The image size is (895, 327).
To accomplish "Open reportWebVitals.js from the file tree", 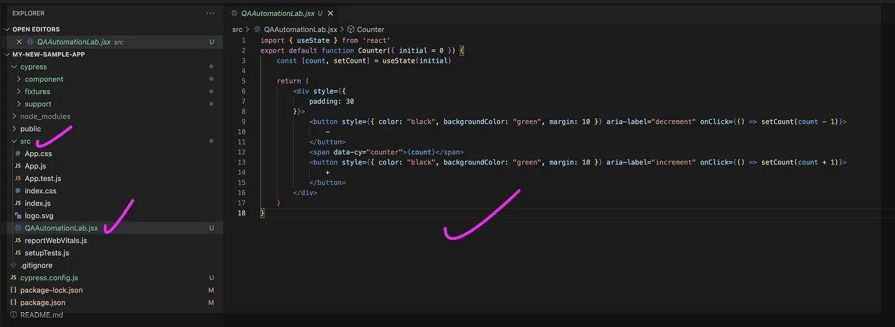I will coord(56,241).
